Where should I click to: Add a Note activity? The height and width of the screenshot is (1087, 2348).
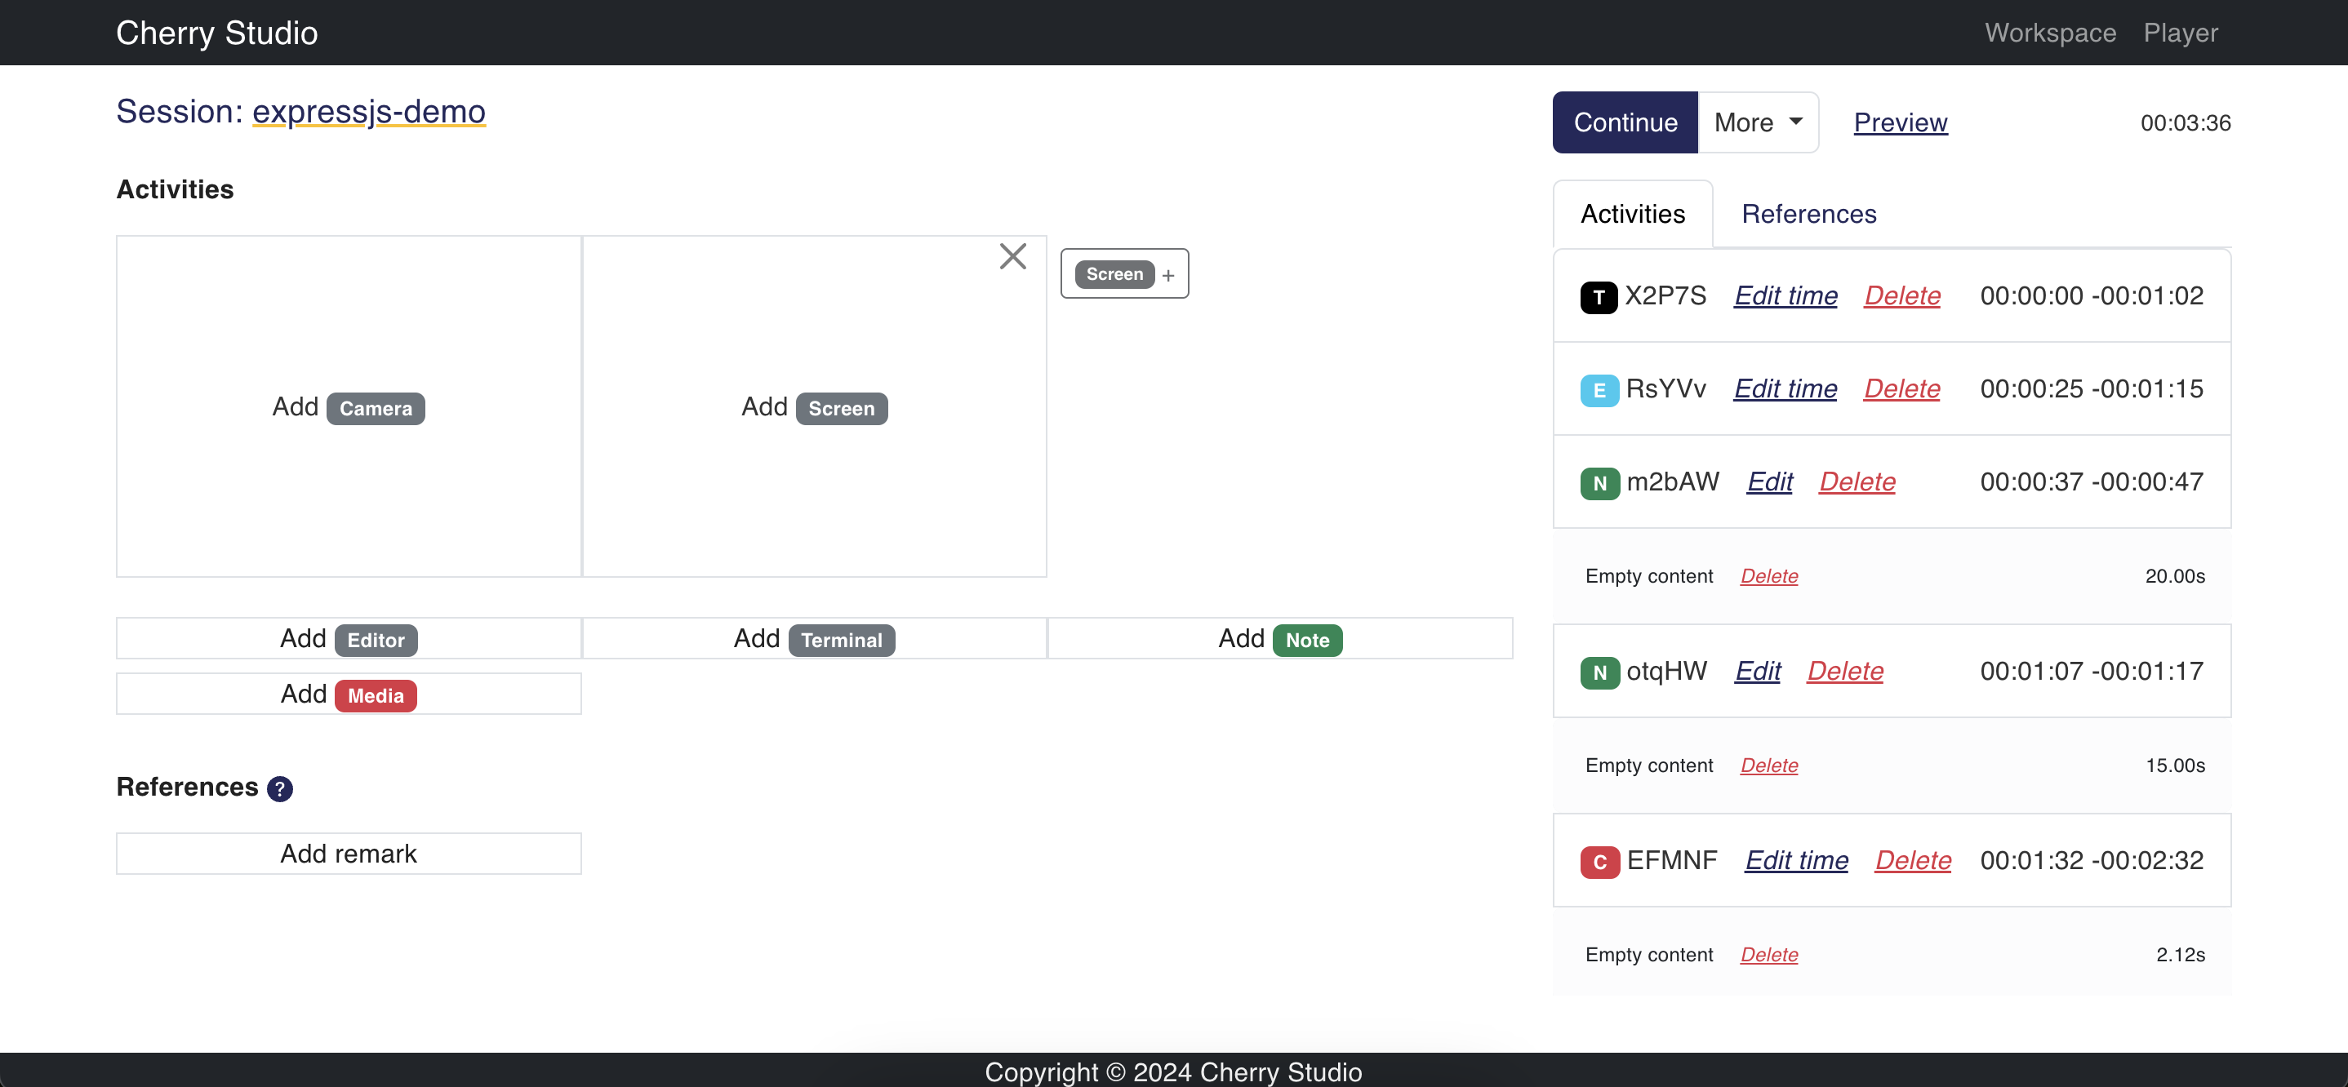1280,639
